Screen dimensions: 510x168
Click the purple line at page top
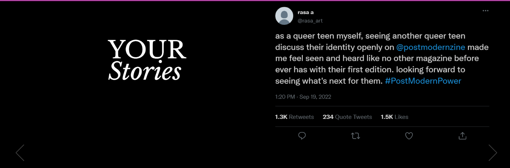(x=255, y=1)
